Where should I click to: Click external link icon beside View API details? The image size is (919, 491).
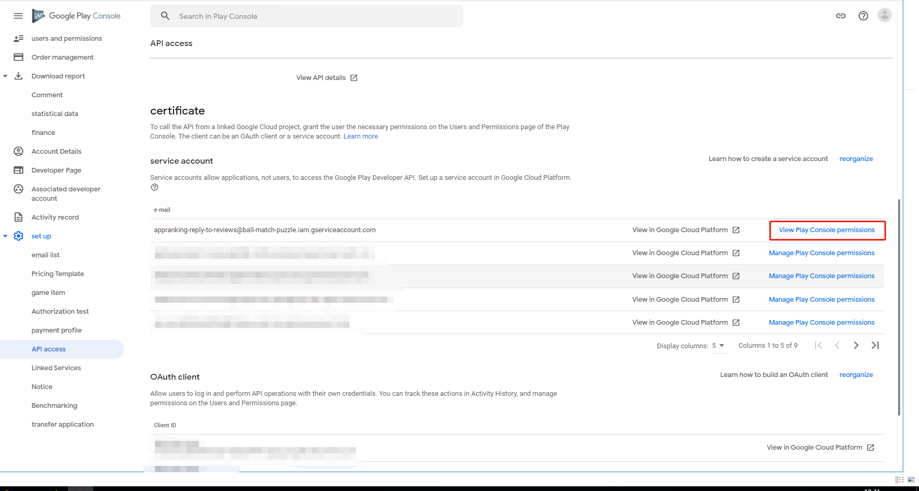(354, 78)
